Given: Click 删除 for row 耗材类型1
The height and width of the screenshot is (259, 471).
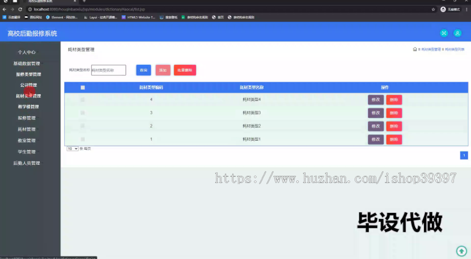Looking at the screenshot, I should [x=394, y=139].
